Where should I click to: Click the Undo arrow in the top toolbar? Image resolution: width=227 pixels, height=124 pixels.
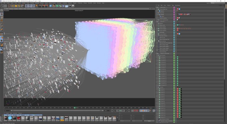coord(2,6)
